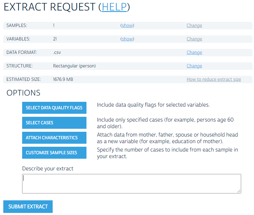254x215 pixels.
Task: Change the samples selection
Action: (x=194, y=25)
